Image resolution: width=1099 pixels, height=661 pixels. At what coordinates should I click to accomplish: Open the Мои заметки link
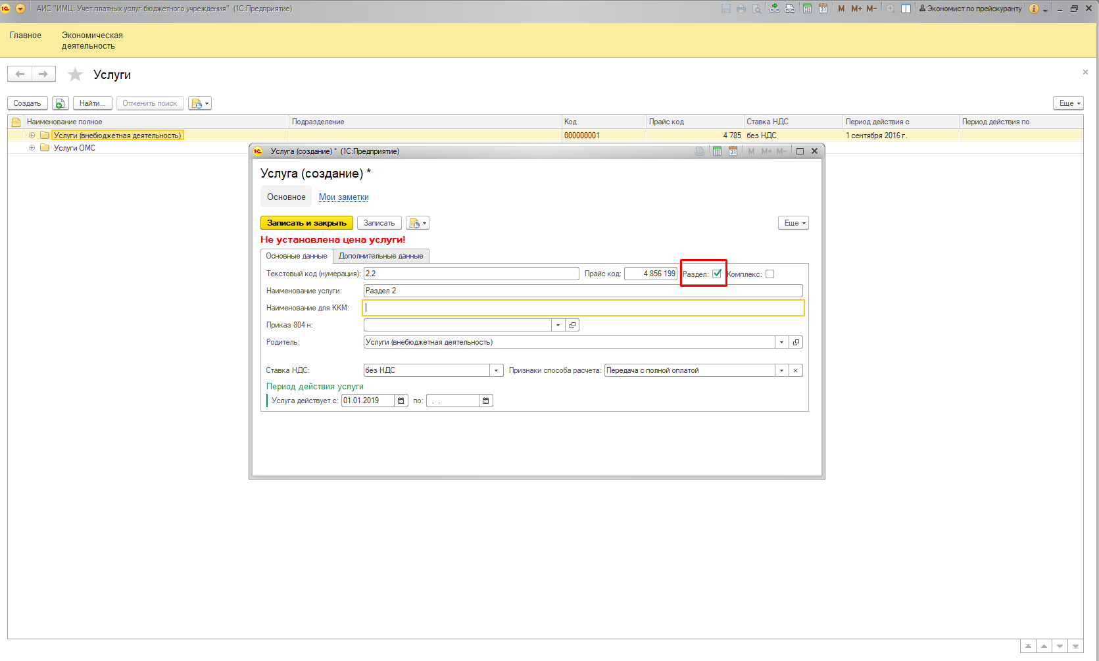click(x=343, y=197)
